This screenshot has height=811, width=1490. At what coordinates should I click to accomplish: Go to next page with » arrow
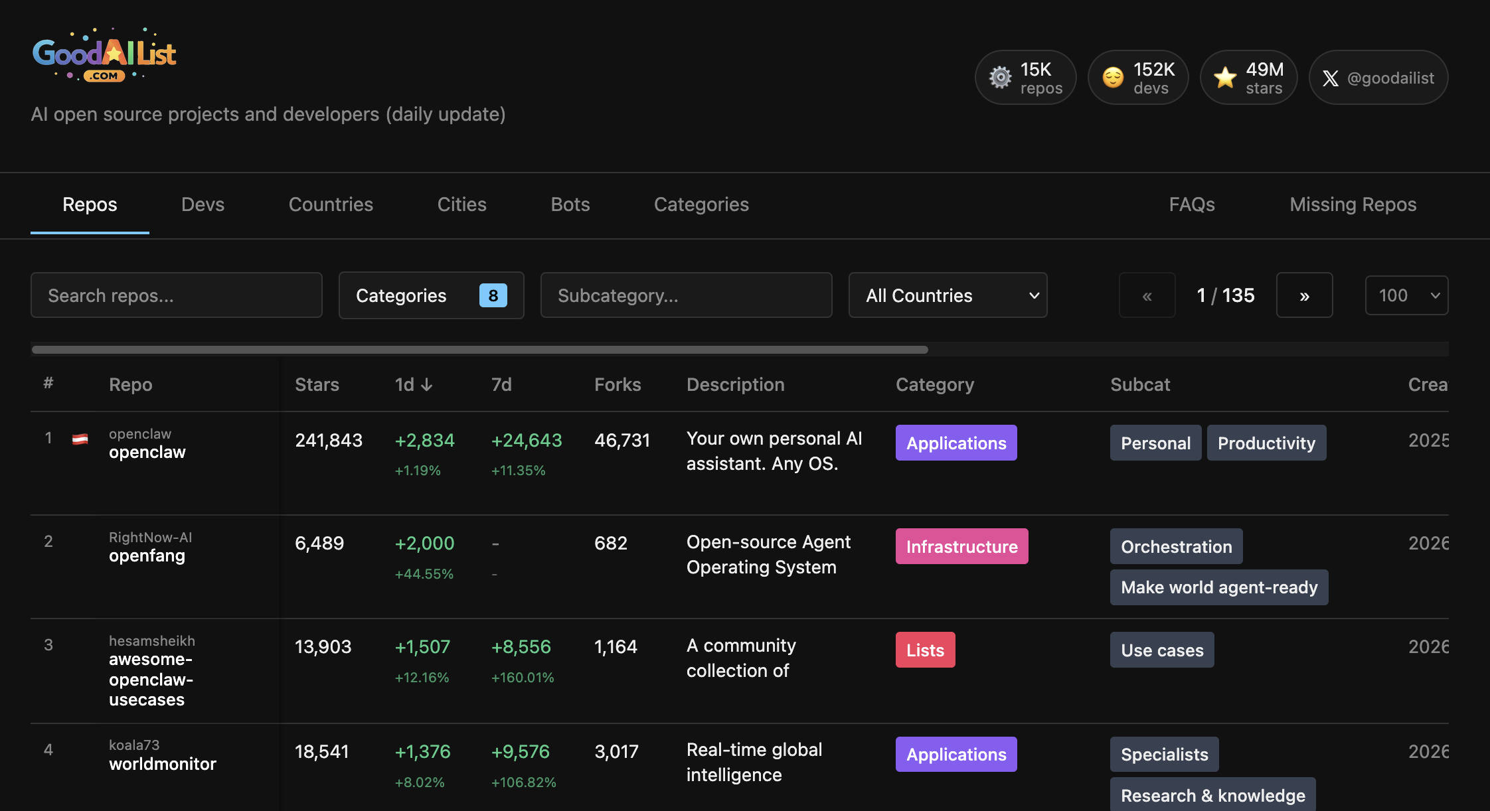[1304, 295]
